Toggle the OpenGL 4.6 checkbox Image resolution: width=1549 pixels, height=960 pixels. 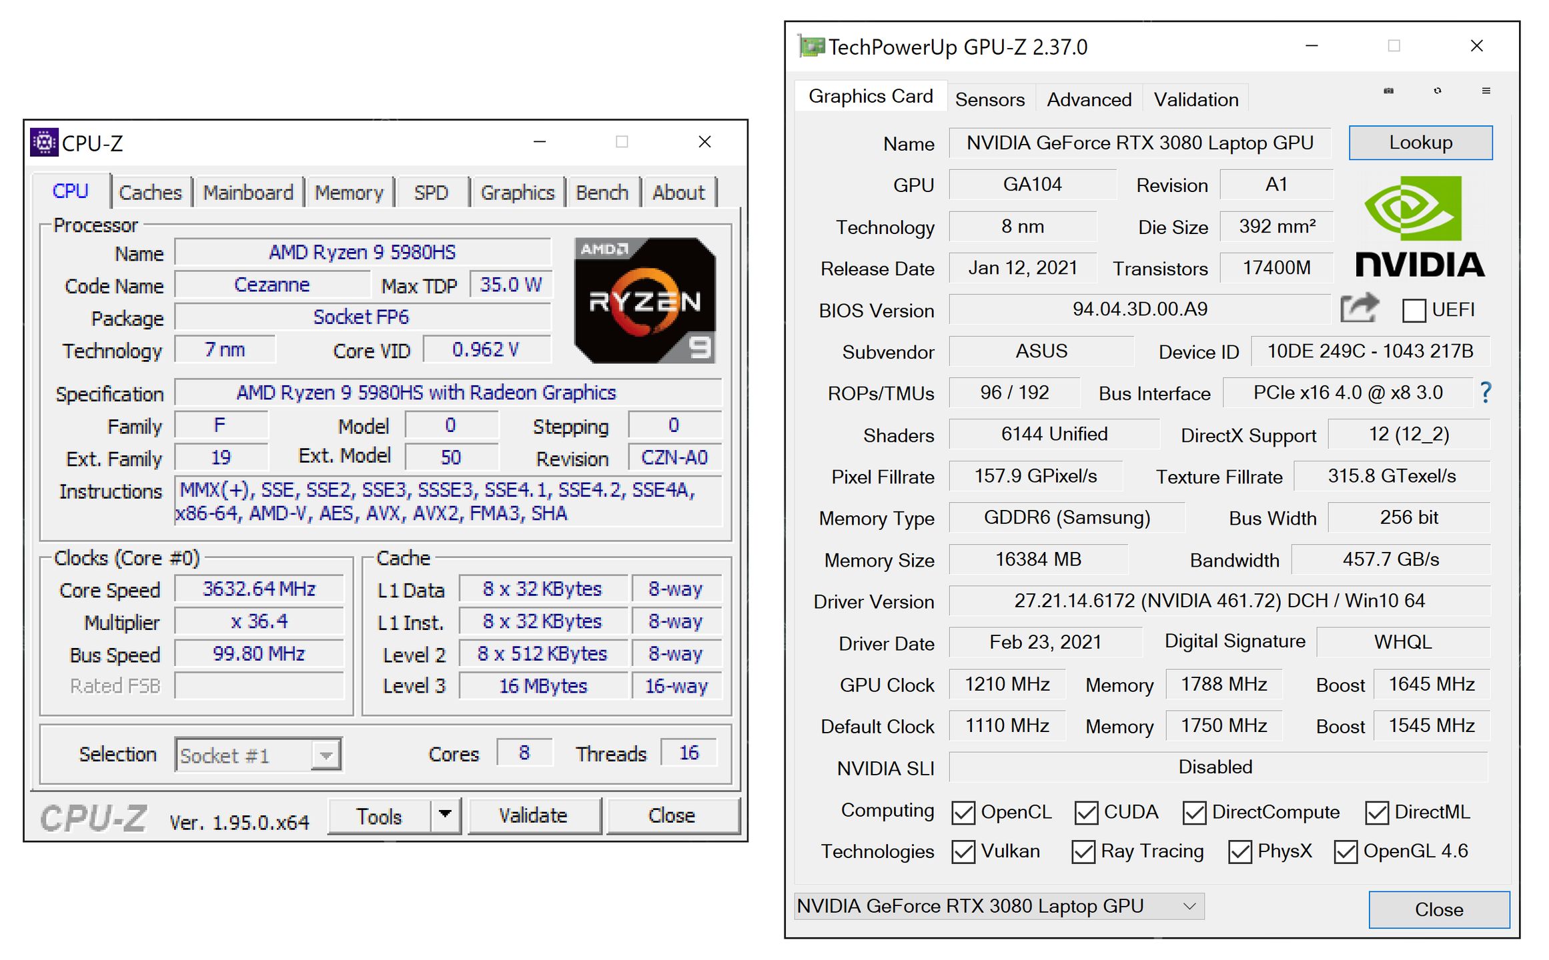pos(1346,852)
